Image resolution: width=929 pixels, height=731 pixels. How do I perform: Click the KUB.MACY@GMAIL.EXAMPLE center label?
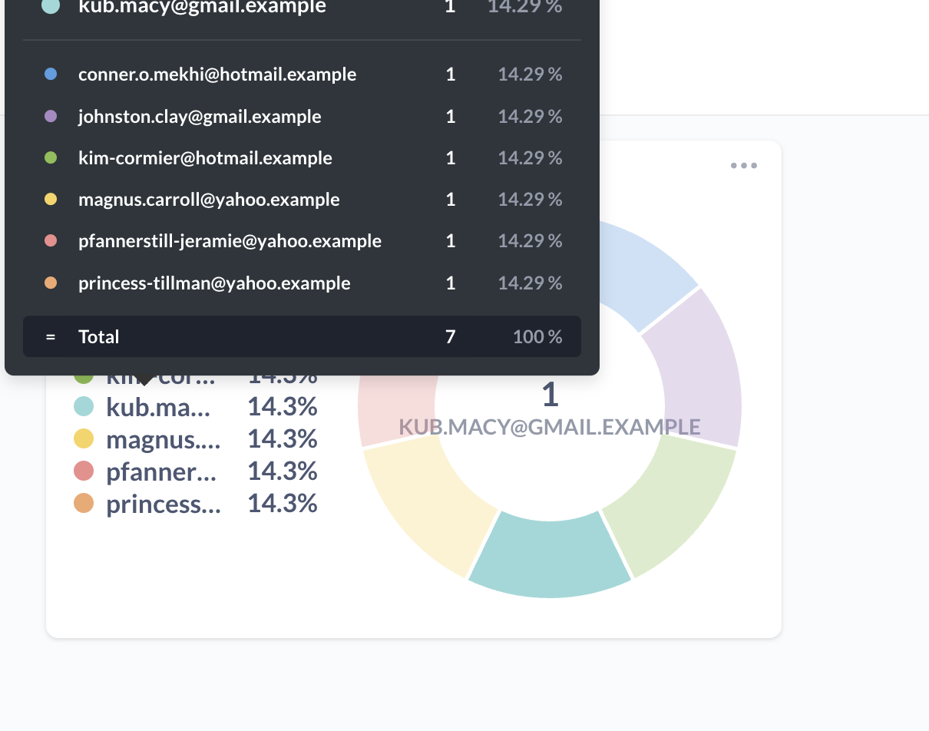coord(550,426)
